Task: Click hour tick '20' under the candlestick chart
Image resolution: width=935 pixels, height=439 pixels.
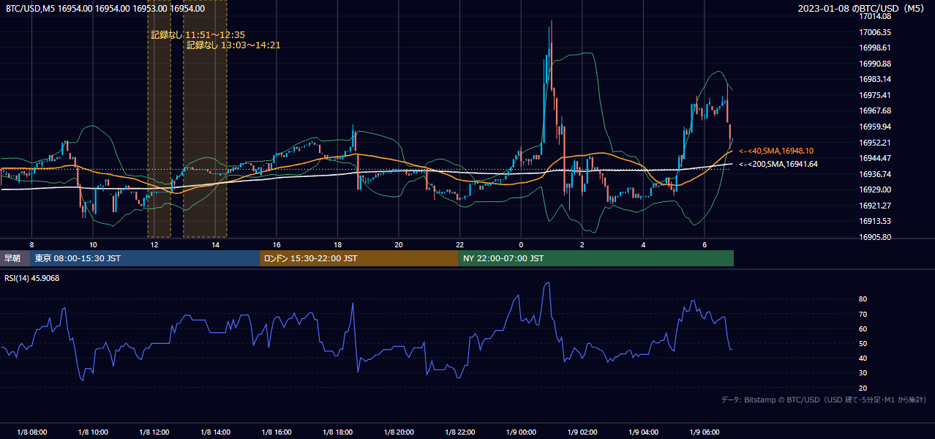Action: [x=399, y=244]
